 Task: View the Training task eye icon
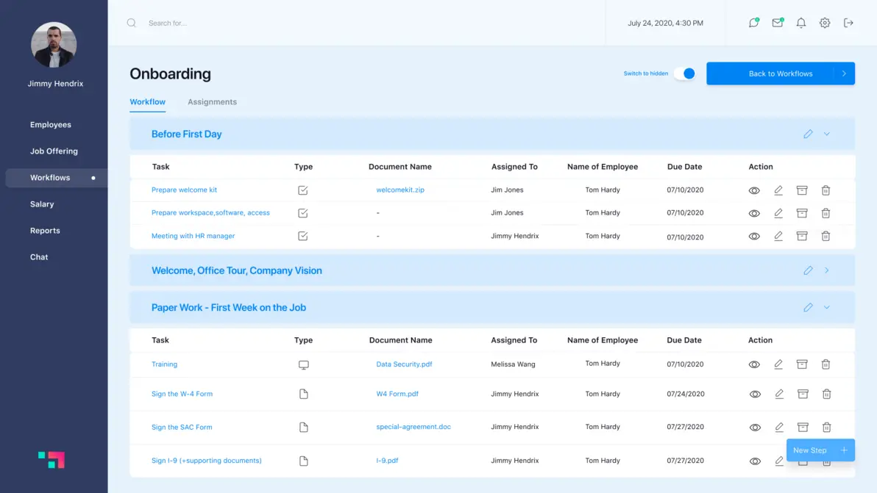[754, 364]
